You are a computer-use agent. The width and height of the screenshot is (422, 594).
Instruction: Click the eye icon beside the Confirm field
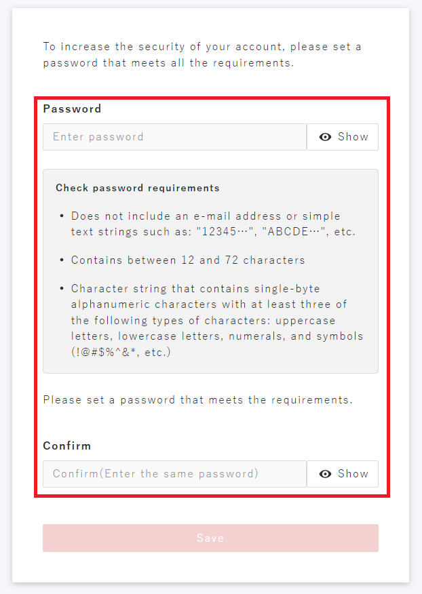click(326, 474)
